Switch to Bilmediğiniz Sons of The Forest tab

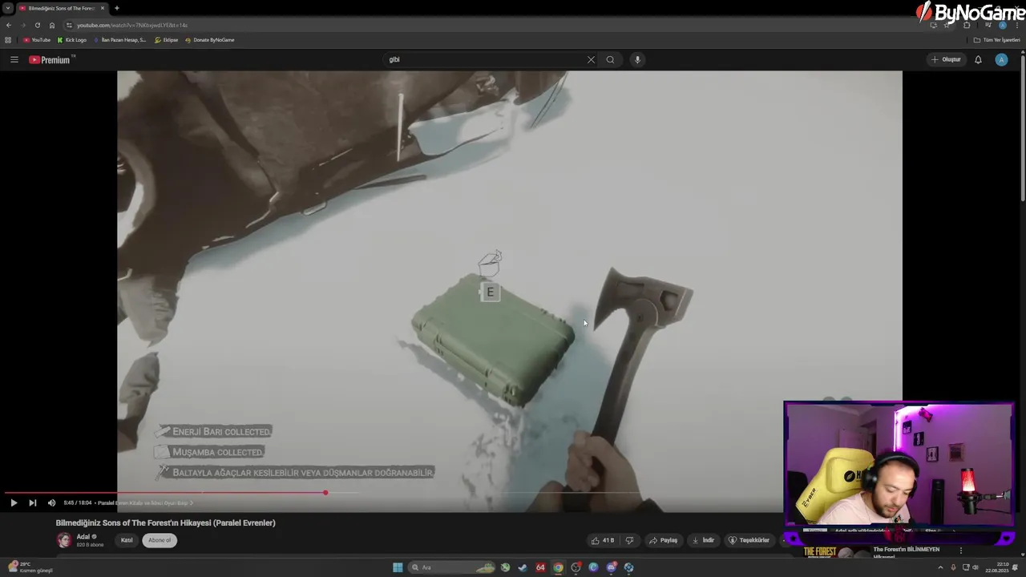click(x=61, y=8)
